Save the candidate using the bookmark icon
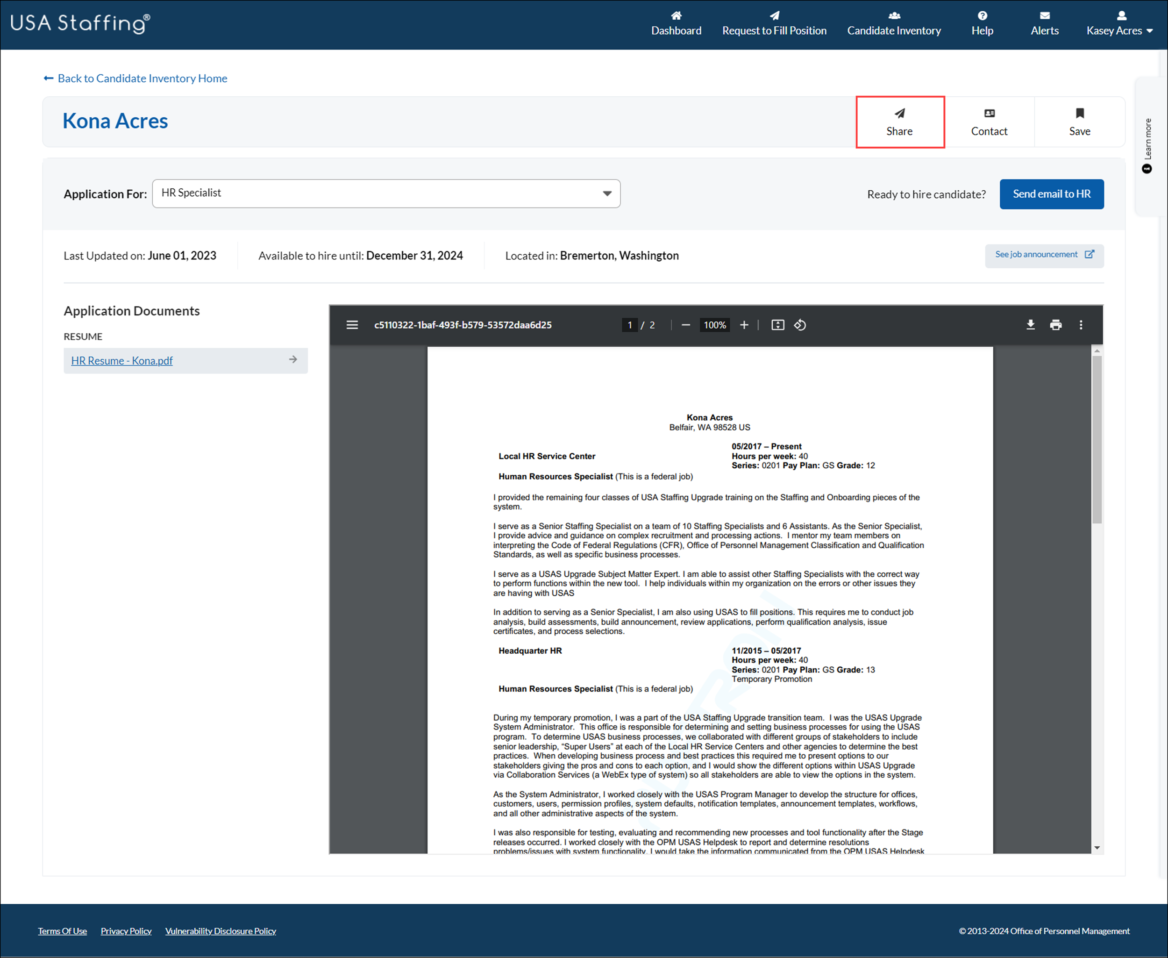 (1079, 122)
